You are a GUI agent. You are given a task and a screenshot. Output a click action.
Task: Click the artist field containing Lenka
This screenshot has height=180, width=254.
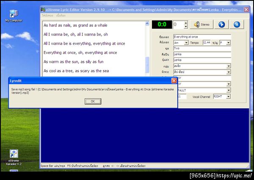pos(202,54)
